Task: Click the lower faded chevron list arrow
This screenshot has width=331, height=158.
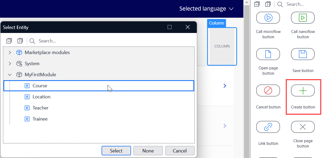Action: coord(225,126)
